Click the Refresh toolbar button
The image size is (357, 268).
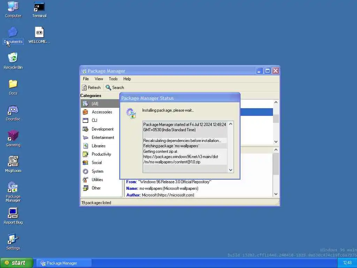click(91, 88)
